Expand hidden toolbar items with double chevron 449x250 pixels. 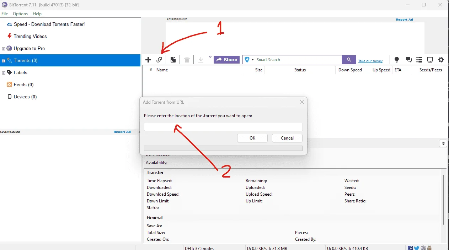[x=210, y=57]
